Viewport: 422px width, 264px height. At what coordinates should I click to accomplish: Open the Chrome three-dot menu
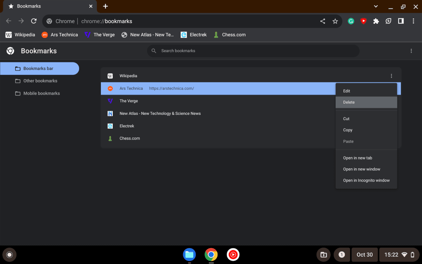413,21
